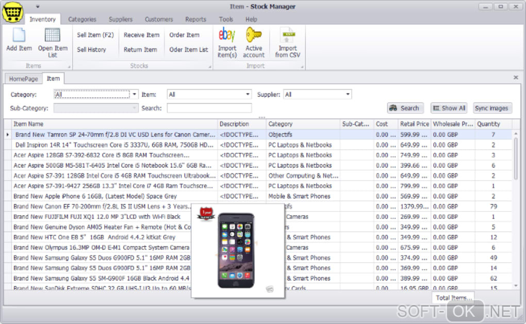The height and width of the screenshot is (324, 526).
Task: Click the current row indicator arrow
Action: [7, 135]
